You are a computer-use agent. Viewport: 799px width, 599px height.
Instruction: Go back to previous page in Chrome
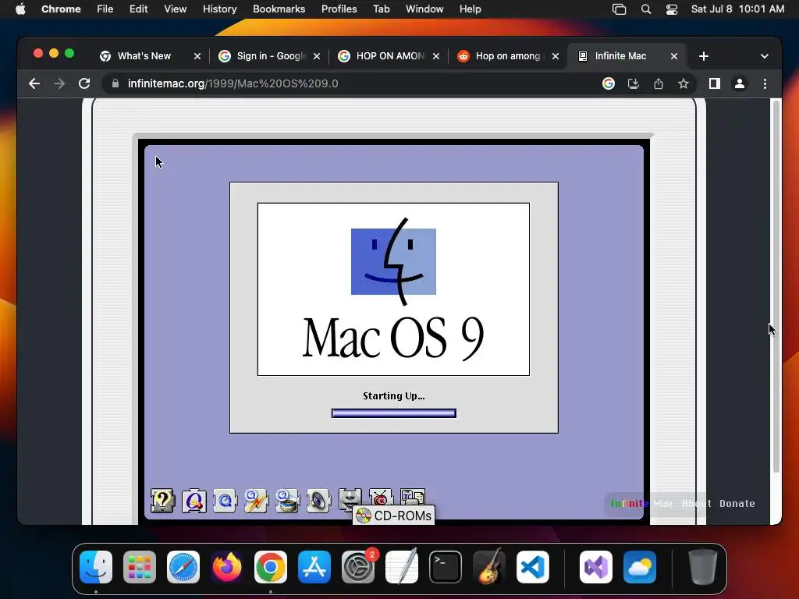pyautogui.click(x=34, y=83)
